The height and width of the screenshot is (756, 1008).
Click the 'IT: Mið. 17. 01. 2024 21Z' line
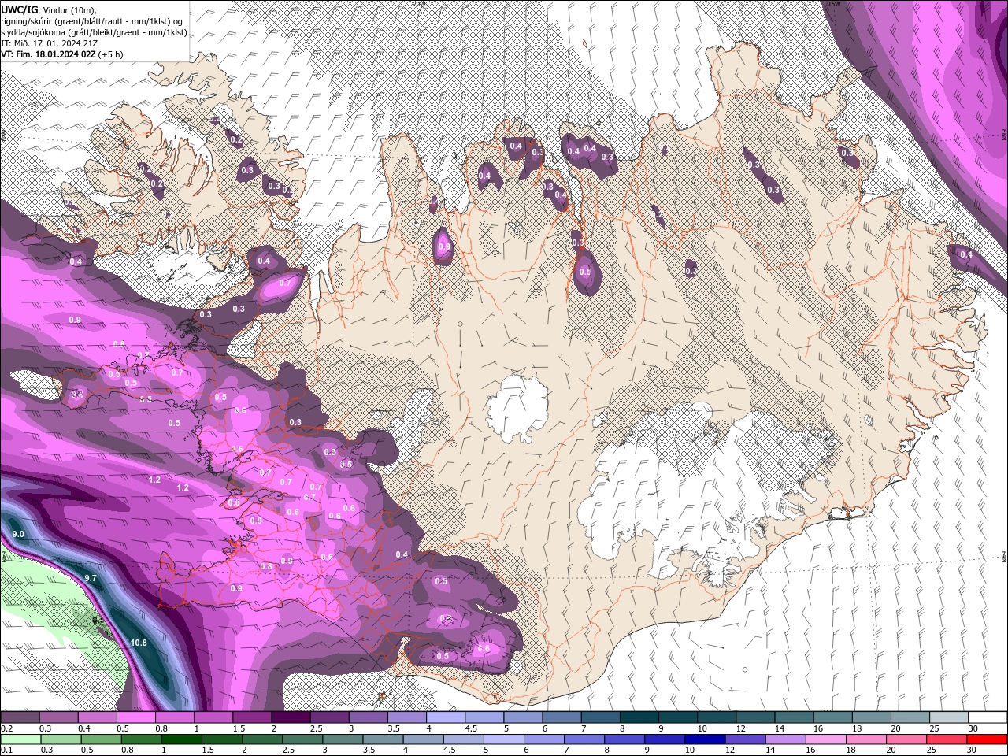(49, 43)
